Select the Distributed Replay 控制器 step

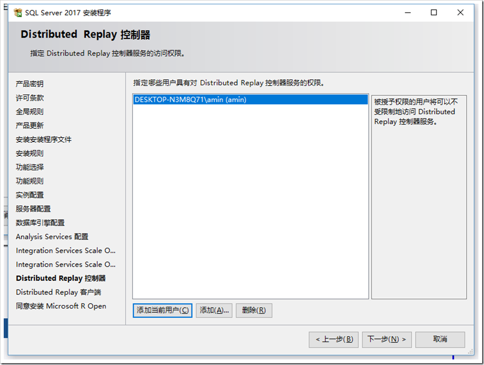61,278
